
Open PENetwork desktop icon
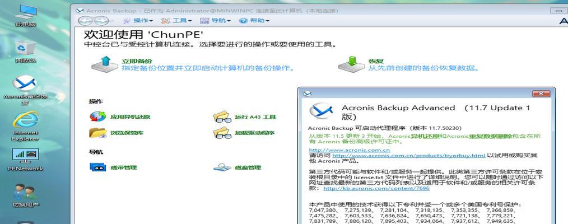tap(25, 160)
